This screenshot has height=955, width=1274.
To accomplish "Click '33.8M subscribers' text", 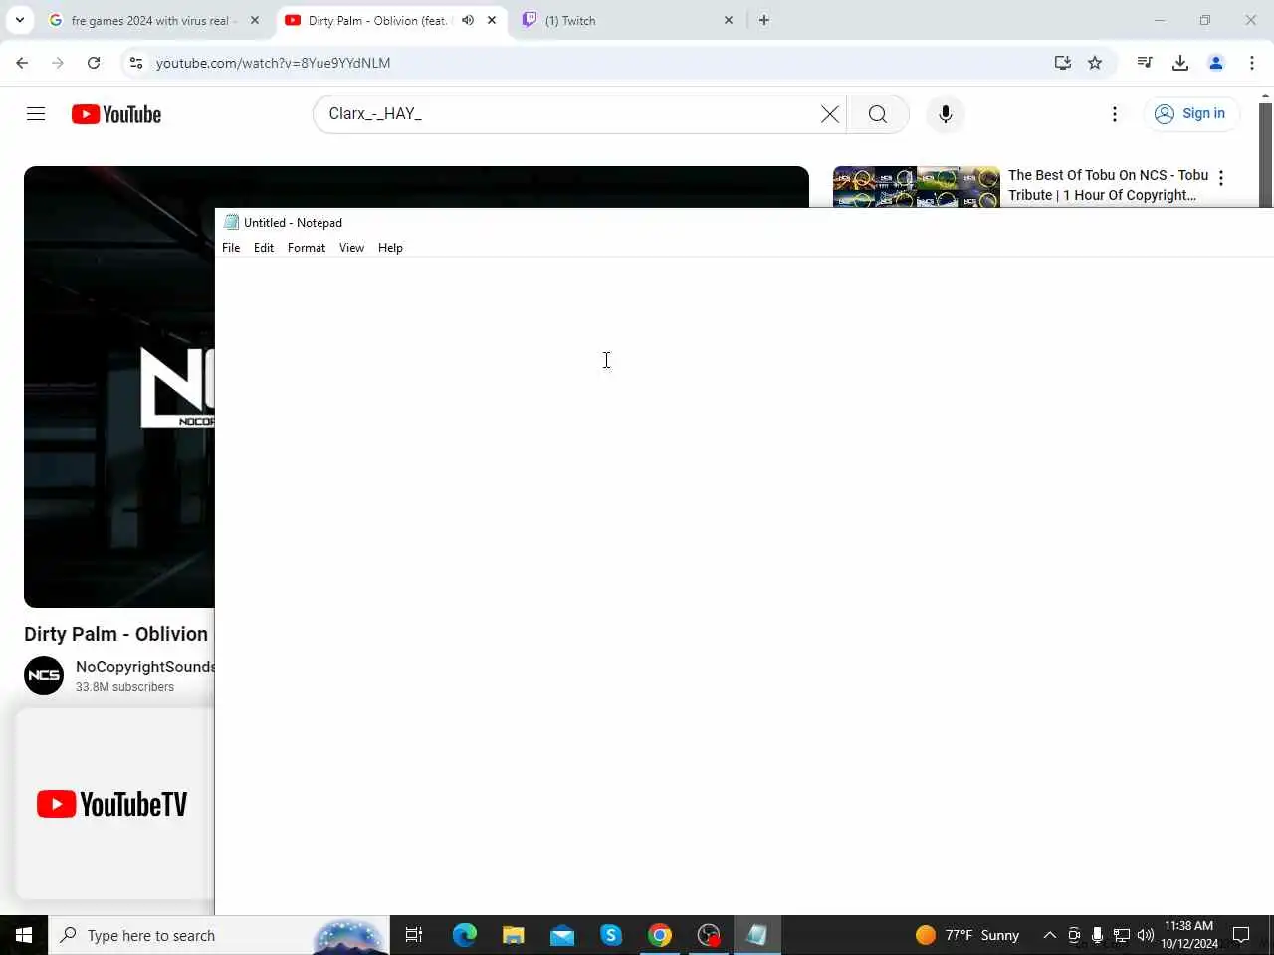I will click(124, 687).
